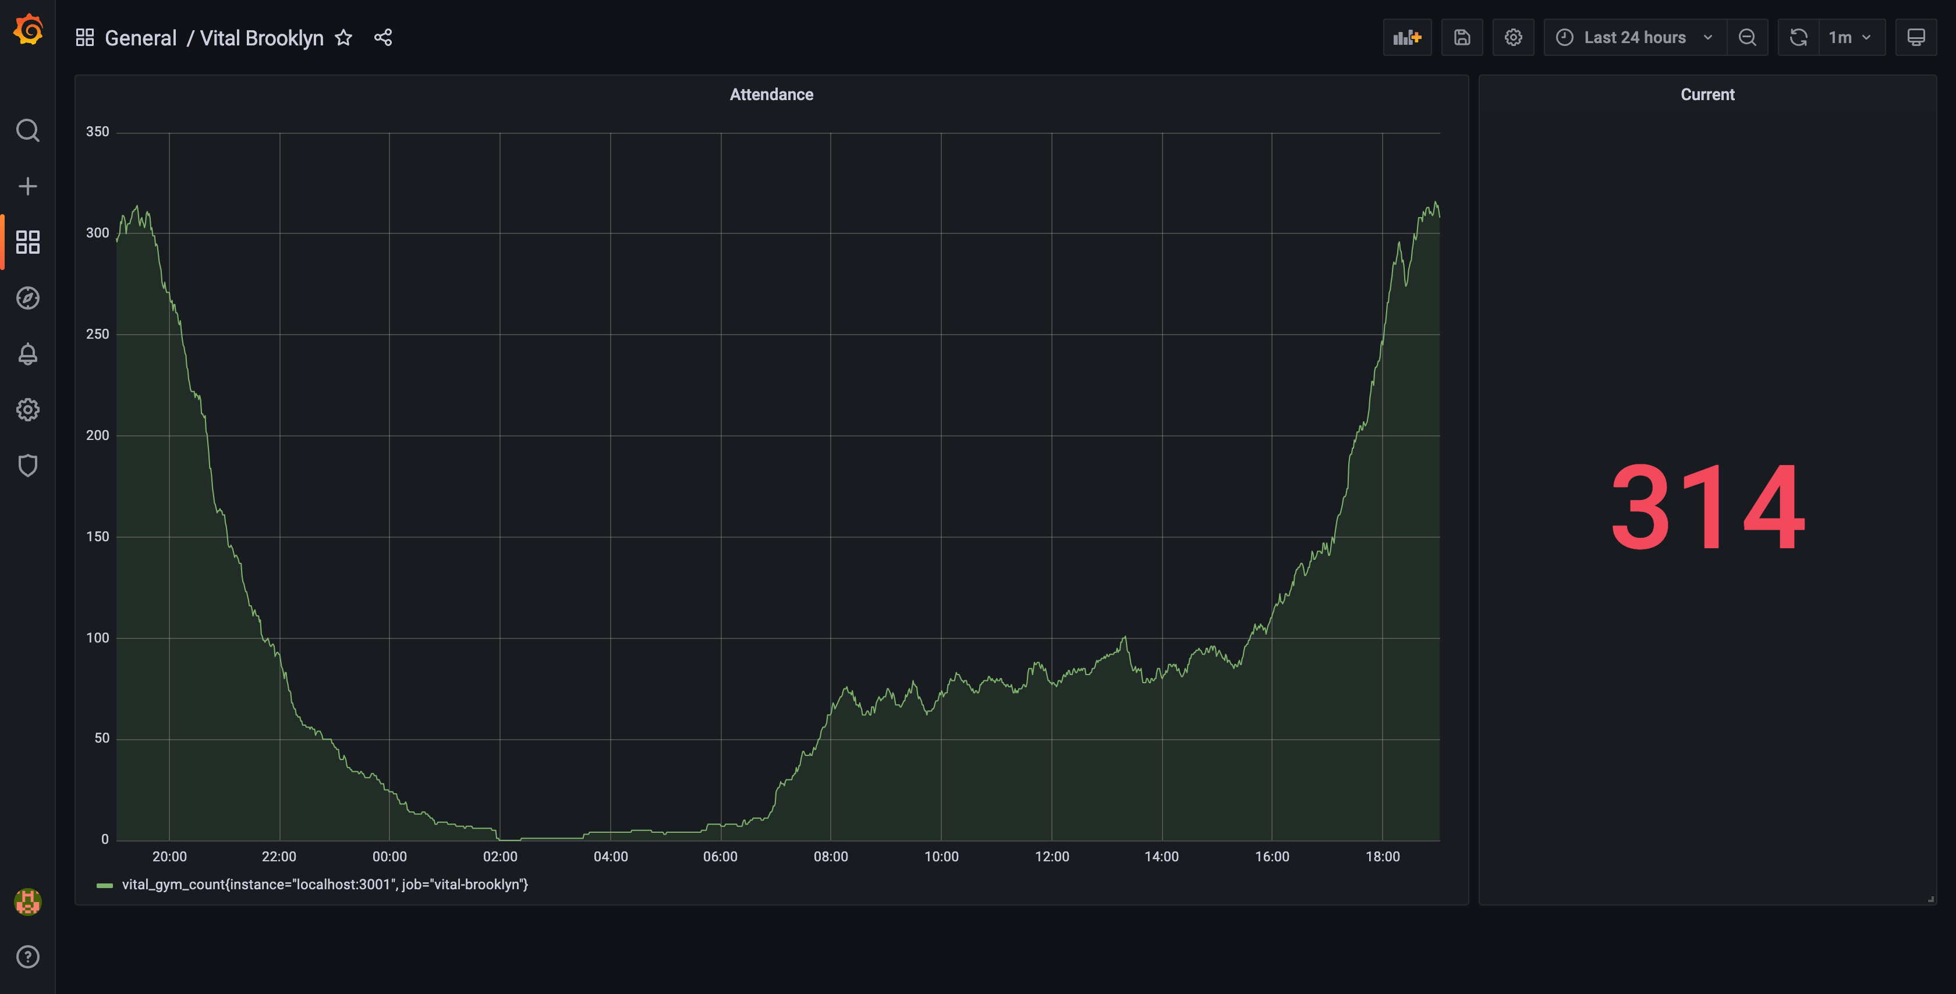The height and width of the screenshot is (994, 1956).
Task: Click the Create (plus) icon in sidebar
Action: tap(27, 185)
